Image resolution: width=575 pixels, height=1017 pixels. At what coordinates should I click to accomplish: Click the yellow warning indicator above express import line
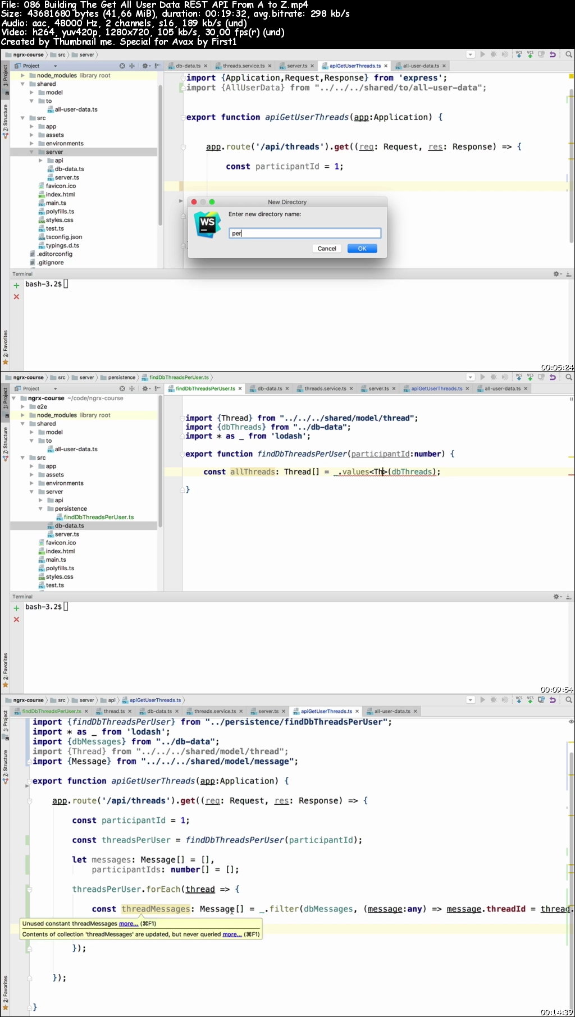click(571, 76)
